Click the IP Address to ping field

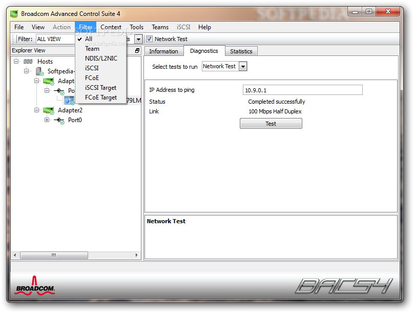click(303, 90)
